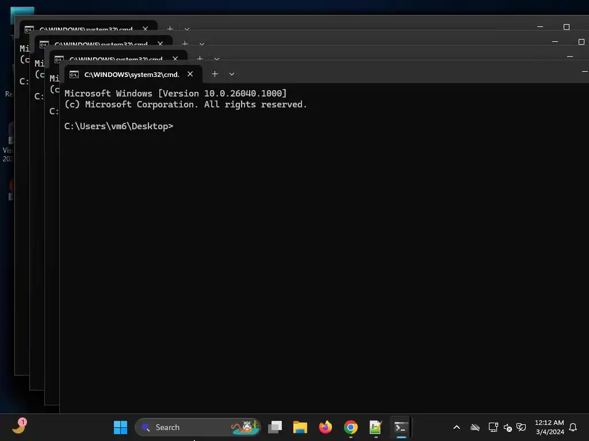Open File Explorer from the taskbar
The width and height of the screenshot is (589, 441).
(300, 427)
